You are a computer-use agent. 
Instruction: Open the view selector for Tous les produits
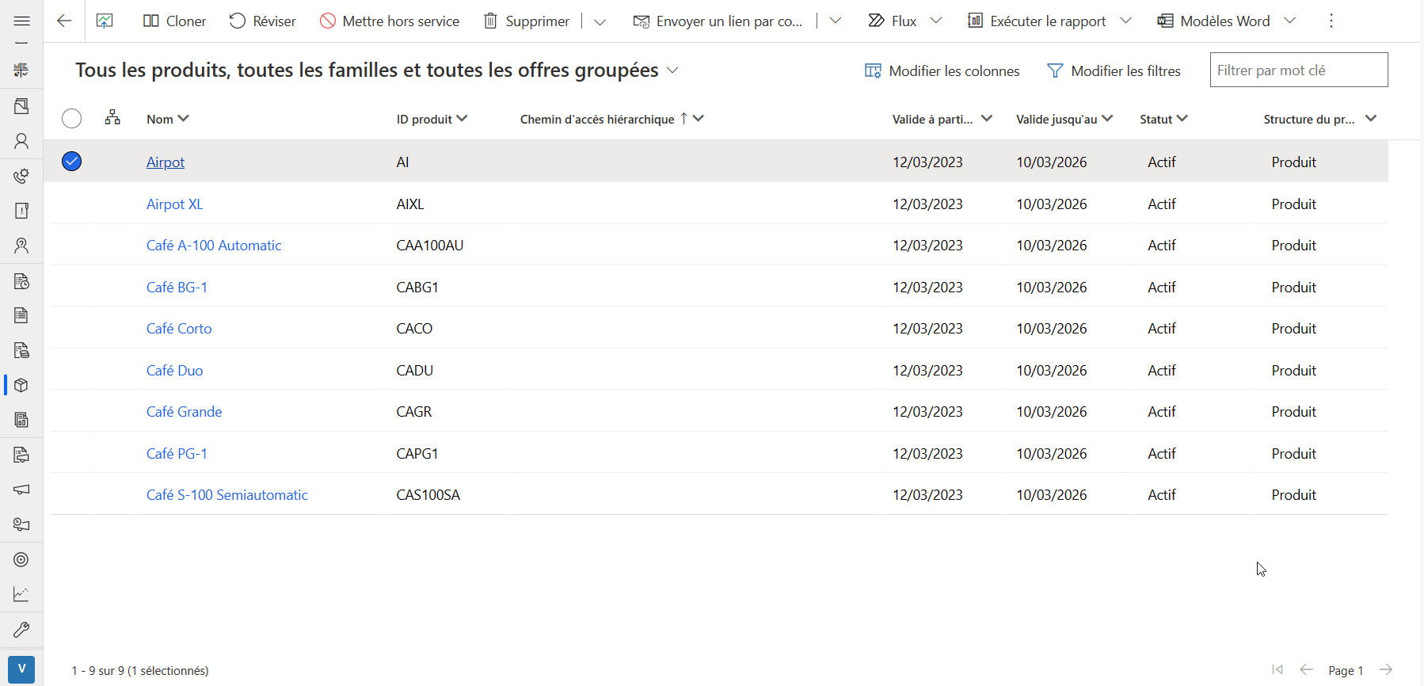point(377,71)
